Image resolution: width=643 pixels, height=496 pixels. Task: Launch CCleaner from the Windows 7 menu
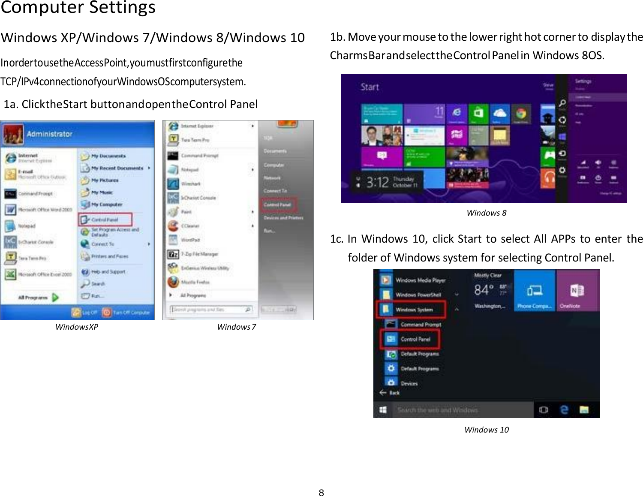pyautogui.click(x=184, y=226)
